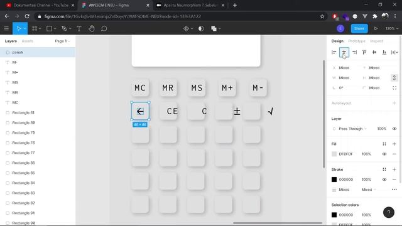Click the Align vertical centers icon
This screenshot has height=226, width=402.
(x=374, y=52)
